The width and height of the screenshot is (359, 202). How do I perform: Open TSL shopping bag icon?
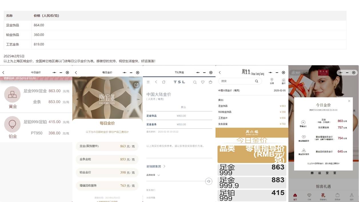tap(210, 82)
